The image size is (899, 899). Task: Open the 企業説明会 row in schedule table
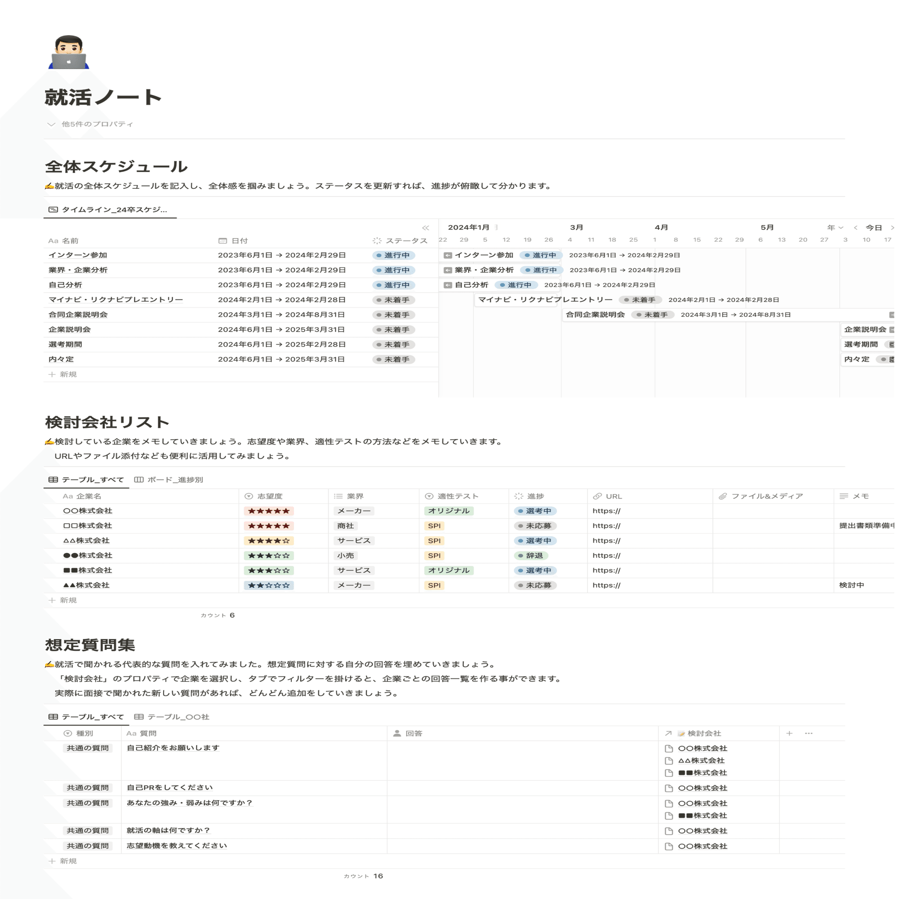[x=70, y=330]
